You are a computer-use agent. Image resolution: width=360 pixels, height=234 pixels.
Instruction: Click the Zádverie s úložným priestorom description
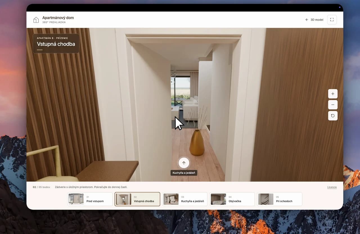pyautogui.click(x=91, y=187)
